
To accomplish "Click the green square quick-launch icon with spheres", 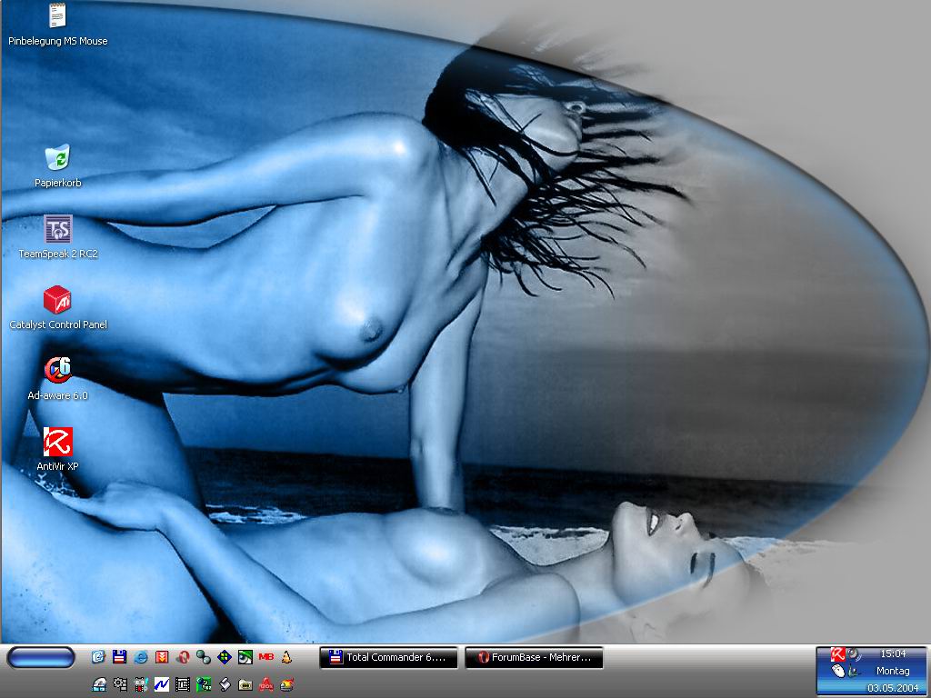I will (204, 684).
